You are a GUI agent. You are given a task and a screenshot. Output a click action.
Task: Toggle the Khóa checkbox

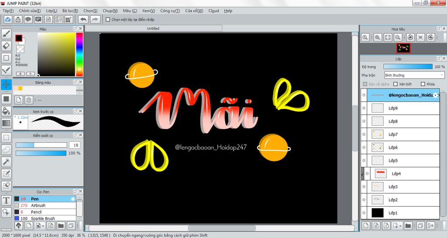tap(423, 84)
